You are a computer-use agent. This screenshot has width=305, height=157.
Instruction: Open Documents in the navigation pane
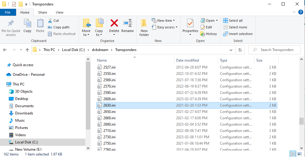[22, 106]
